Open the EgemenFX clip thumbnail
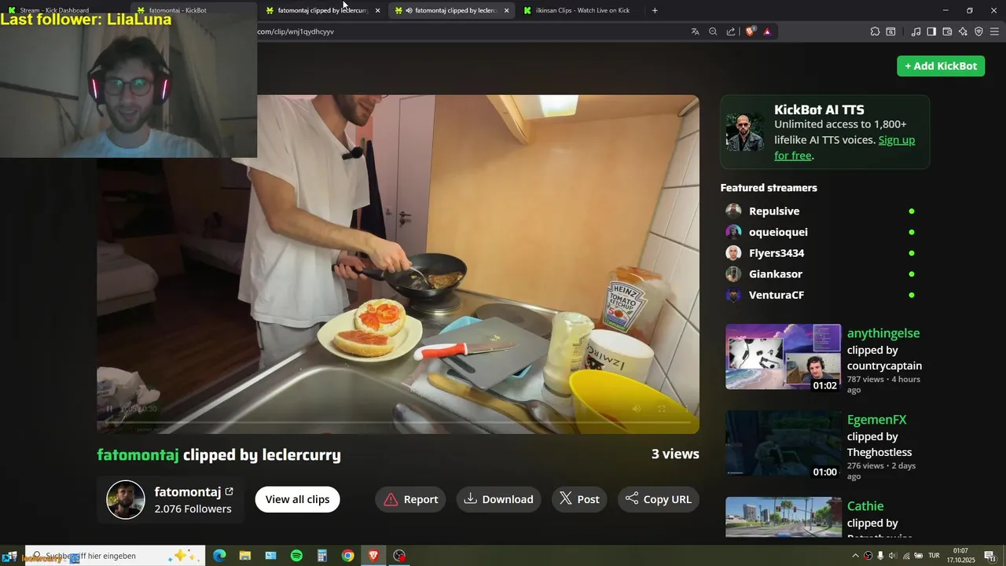1006x566 pixels. (x=783, y=443)
